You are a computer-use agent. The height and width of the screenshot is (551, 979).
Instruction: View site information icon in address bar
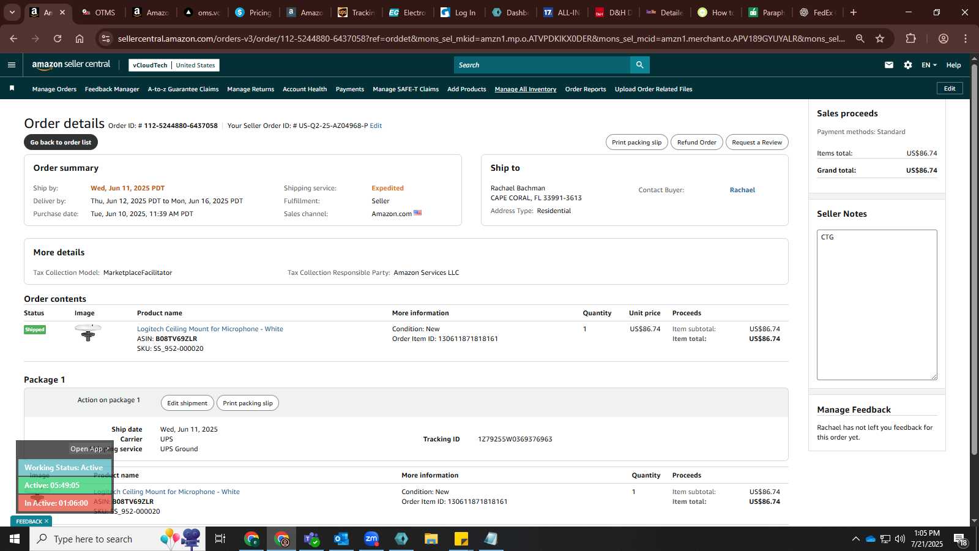point(106,39)
